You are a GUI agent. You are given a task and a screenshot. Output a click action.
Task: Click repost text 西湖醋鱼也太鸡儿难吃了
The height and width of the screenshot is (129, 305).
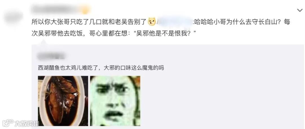point(69,68)
